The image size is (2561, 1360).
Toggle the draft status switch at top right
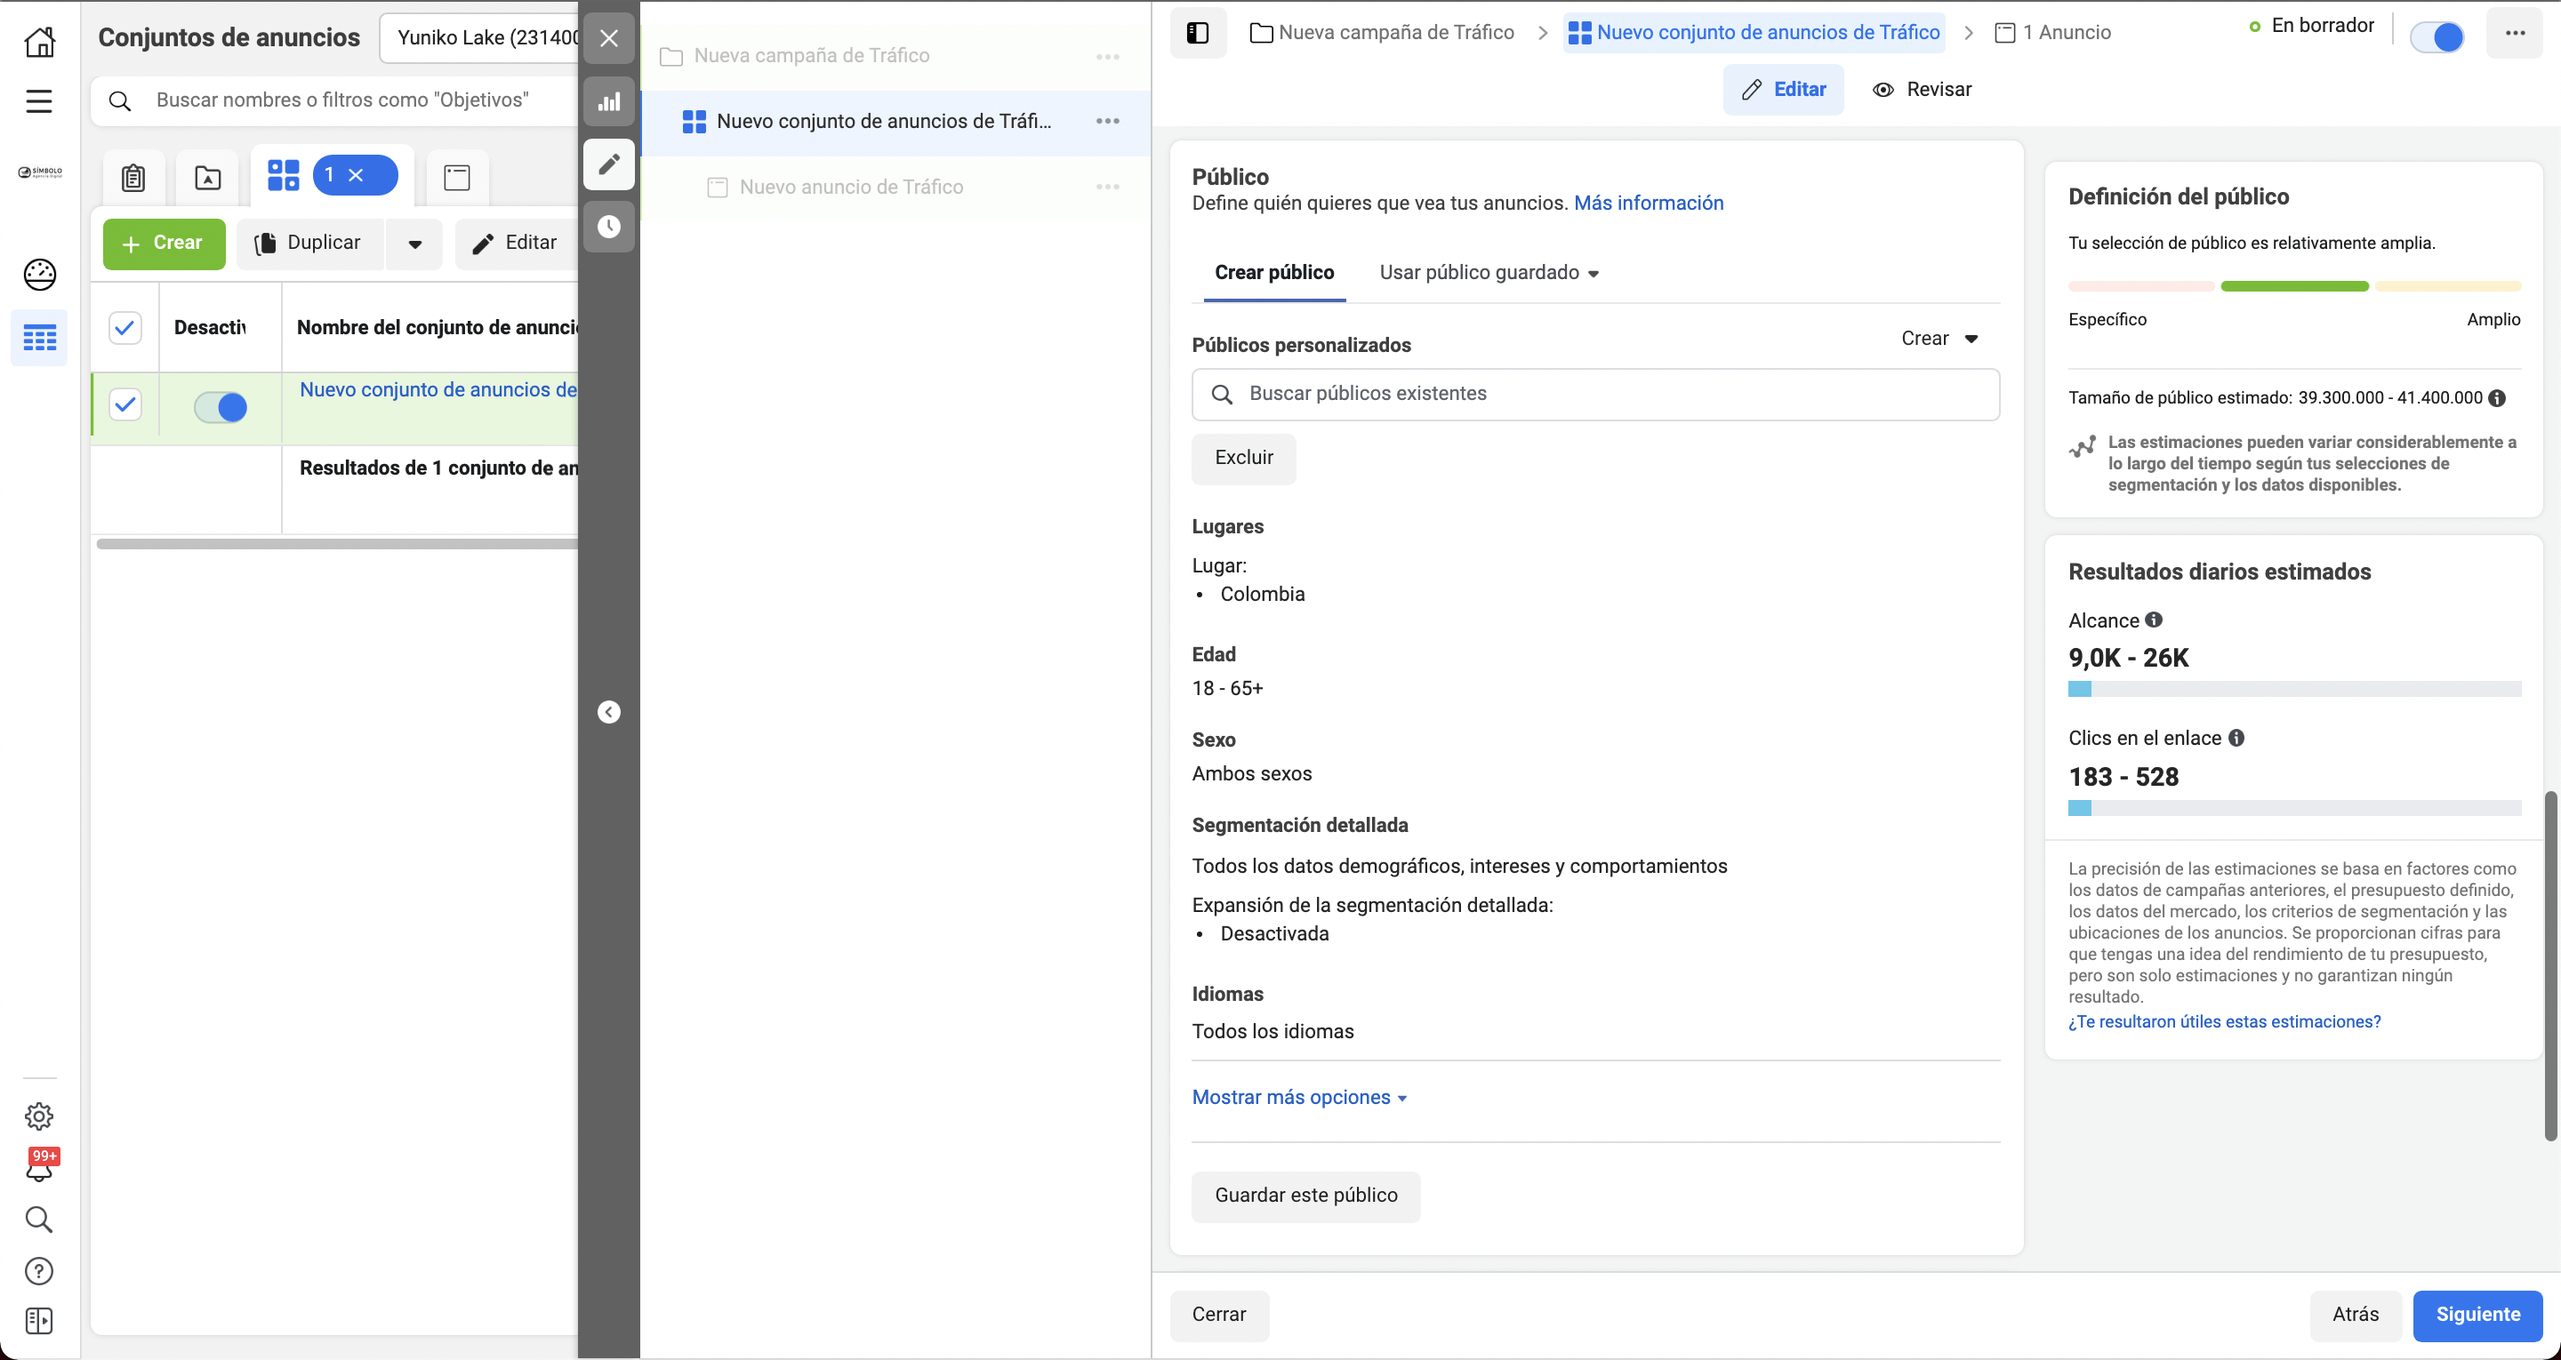(2437, 36)
